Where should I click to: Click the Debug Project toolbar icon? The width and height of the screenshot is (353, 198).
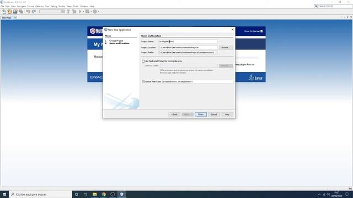click(87, 12)
